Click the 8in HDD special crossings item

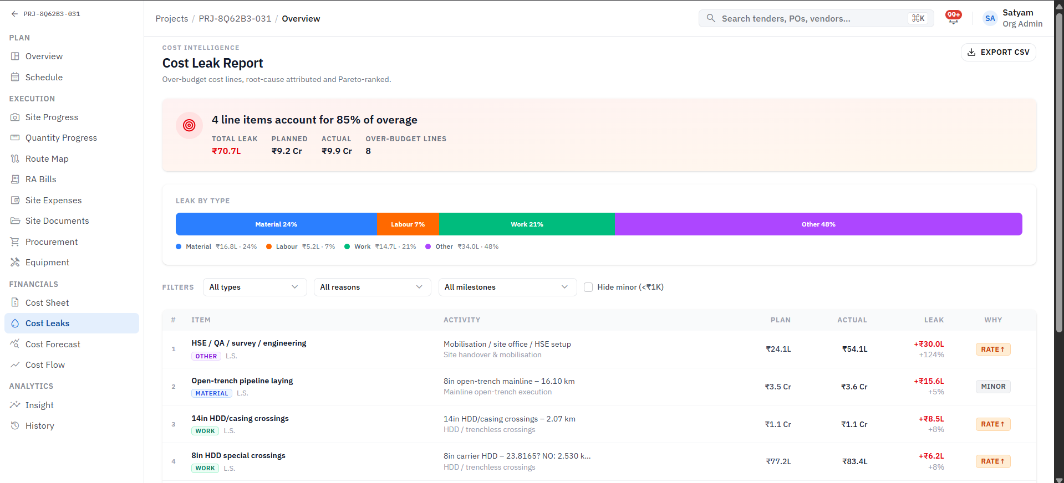tap(238, 456)
